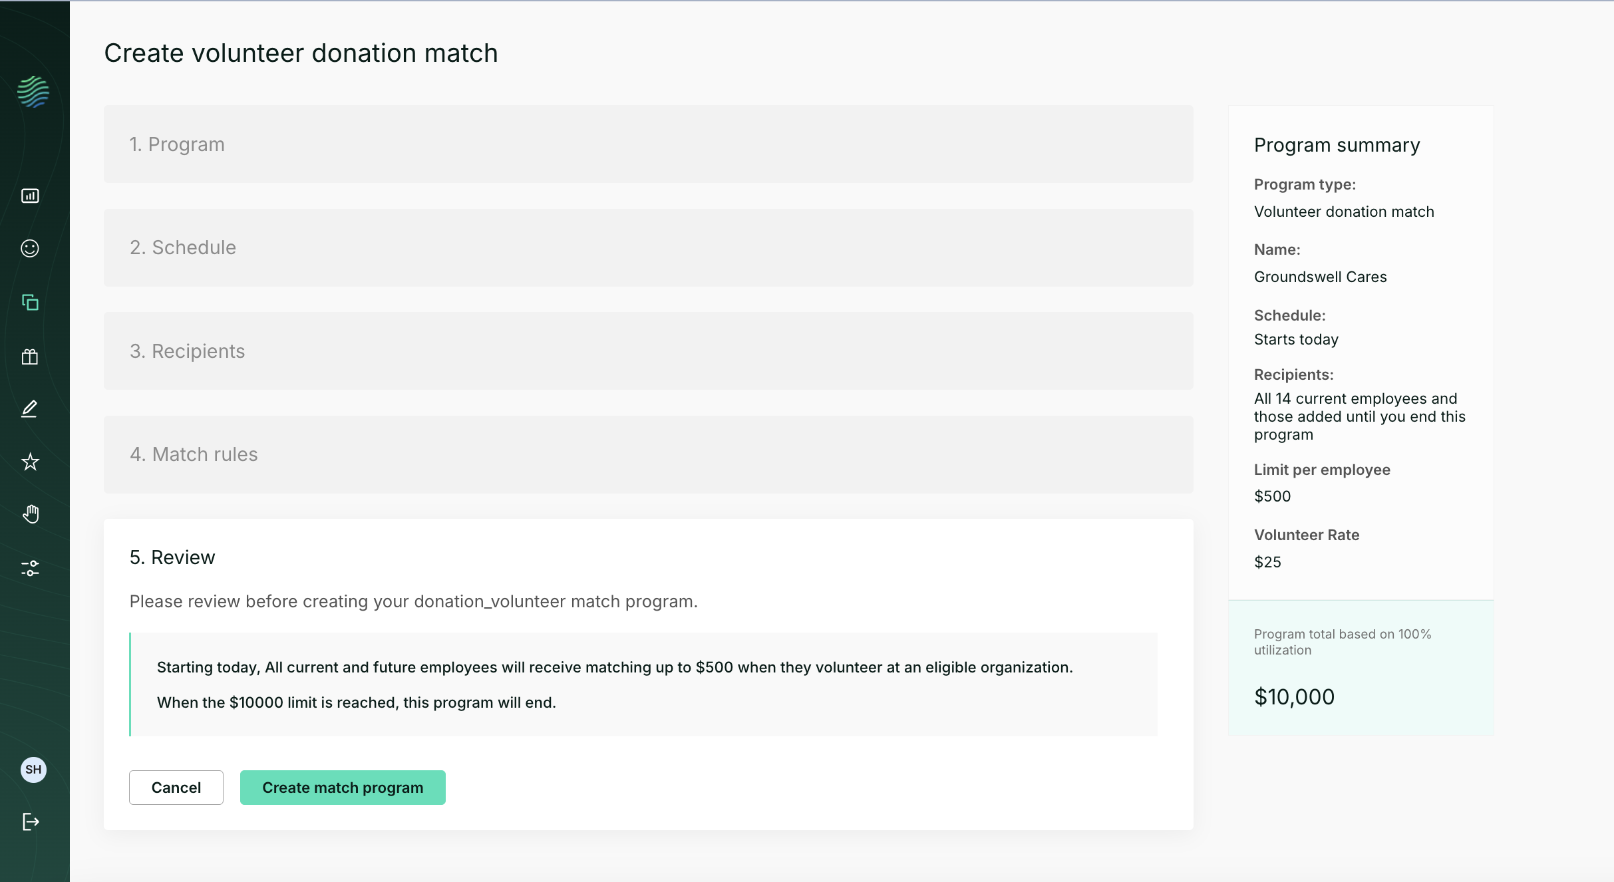Viewport: 1614px width, 882px height.
Task: Expand the 3. Recipients step
Action: coord(648,351)
